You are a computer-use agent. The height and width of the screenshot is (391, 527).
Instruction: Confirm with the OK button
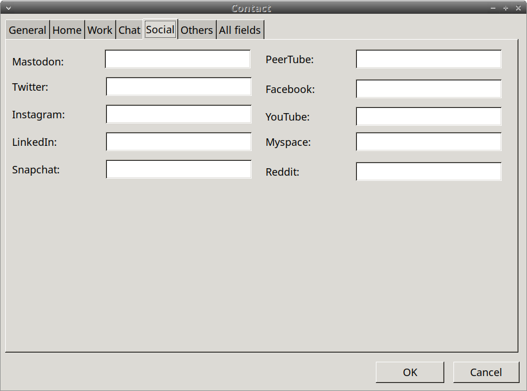click(410, 372)
